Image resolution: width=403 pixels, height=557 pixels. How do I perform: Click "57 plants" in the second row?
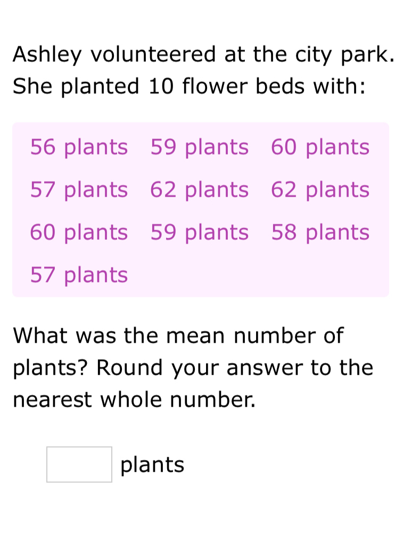pyautogui.click(x=79, y=190)
